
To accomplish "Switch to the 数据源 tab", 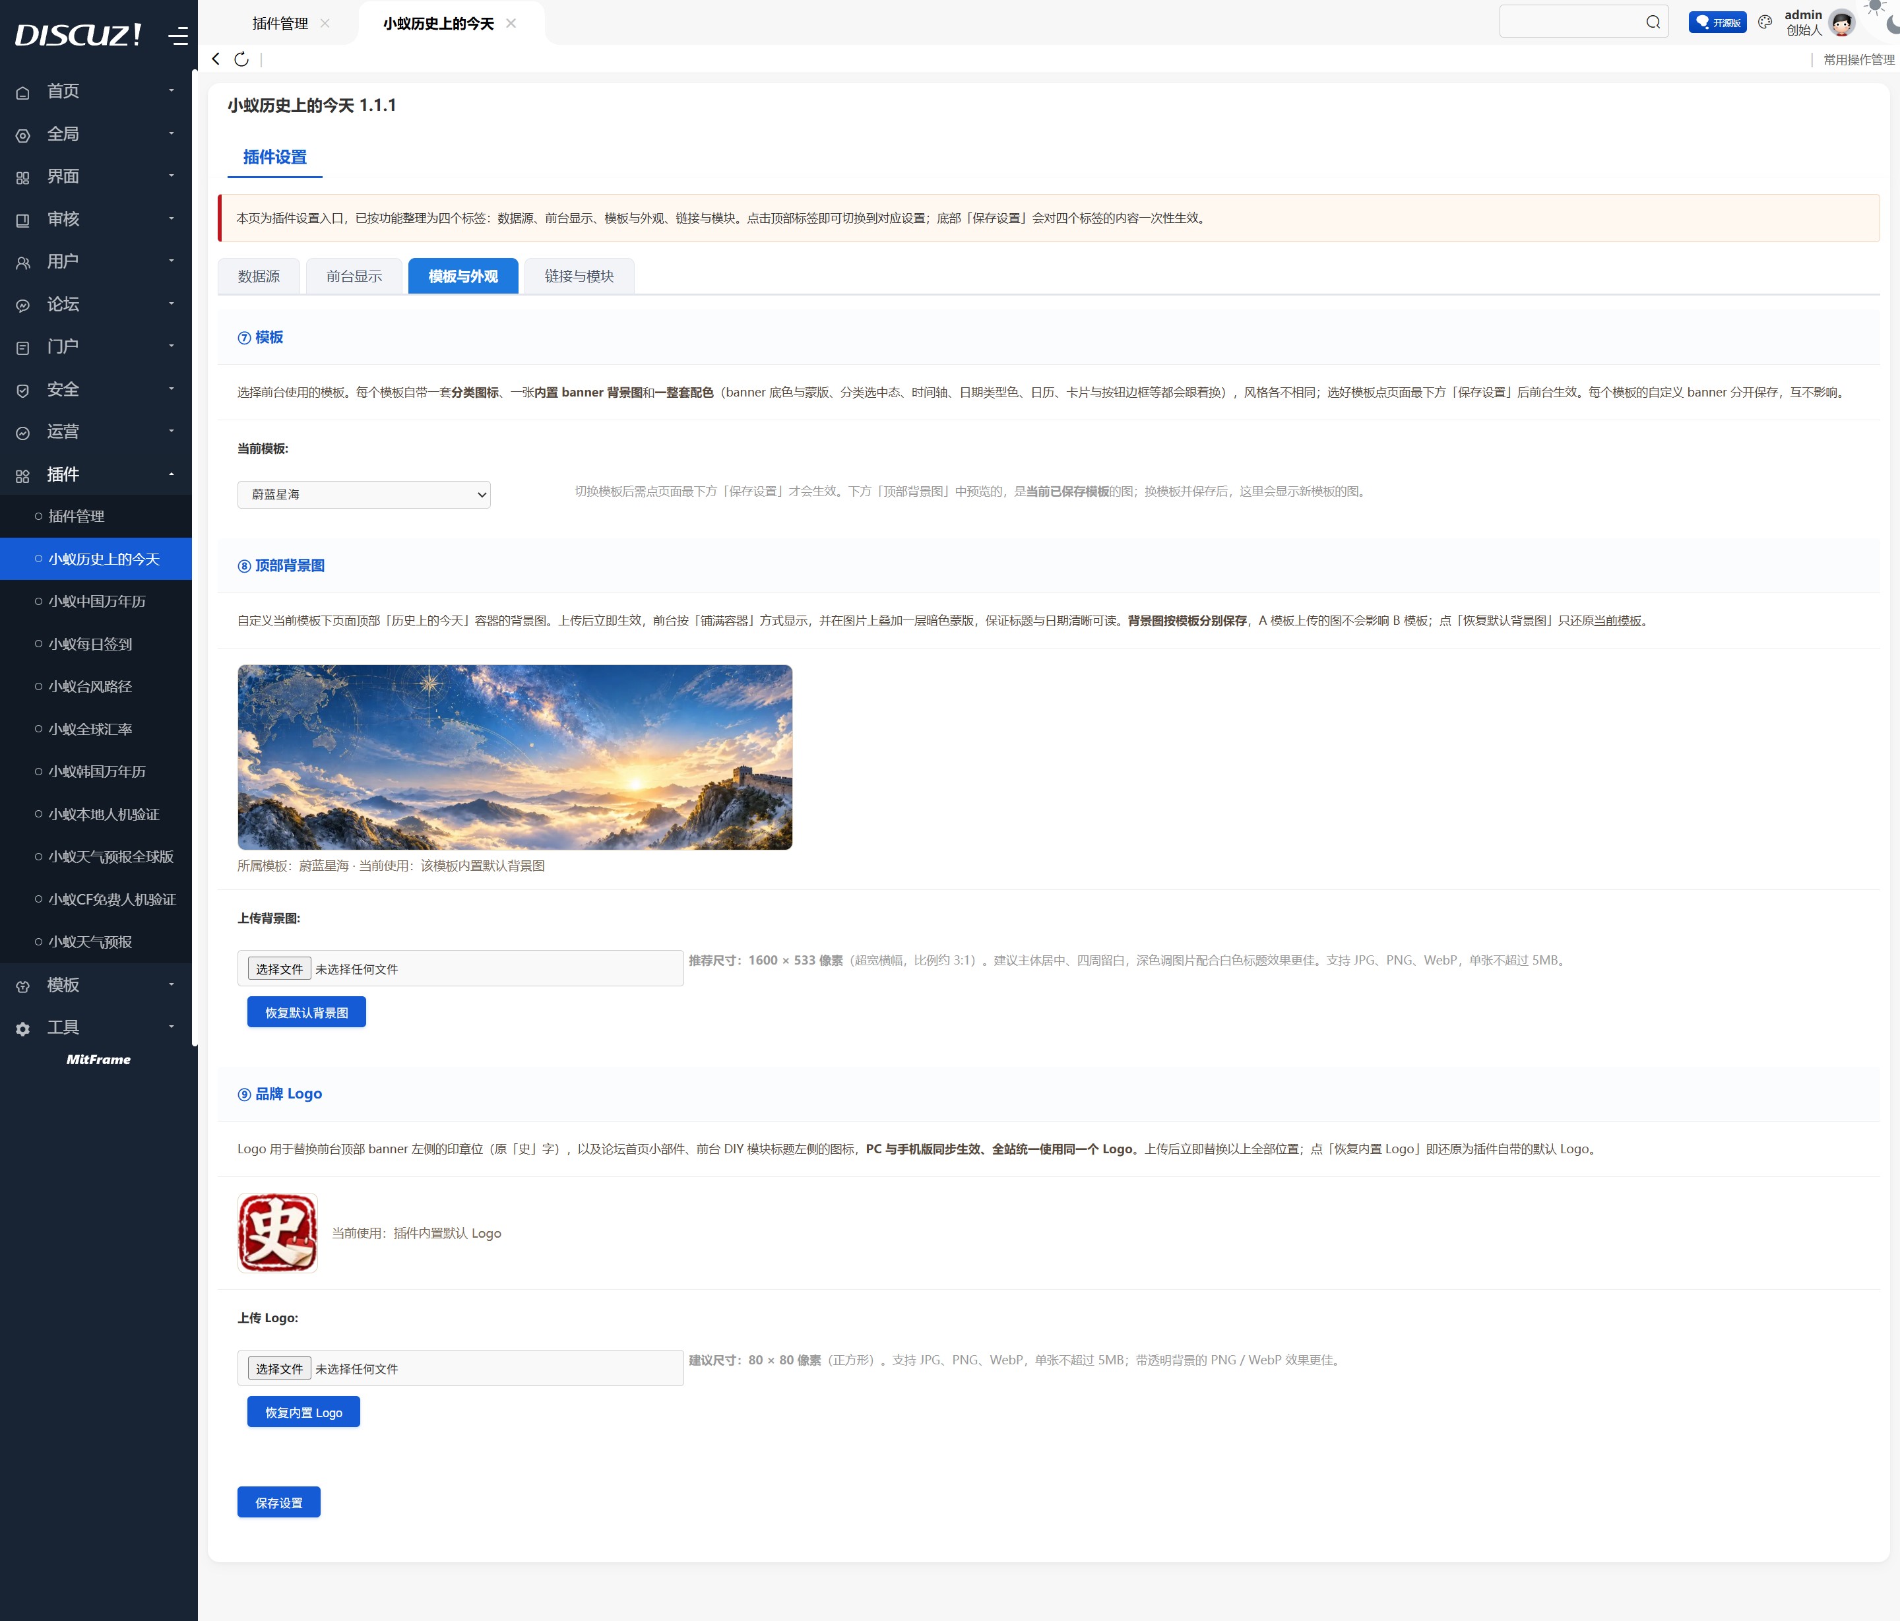I will click(x=259, y=276).
